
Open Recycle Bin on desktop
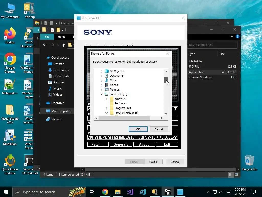(x=249, y=163)
